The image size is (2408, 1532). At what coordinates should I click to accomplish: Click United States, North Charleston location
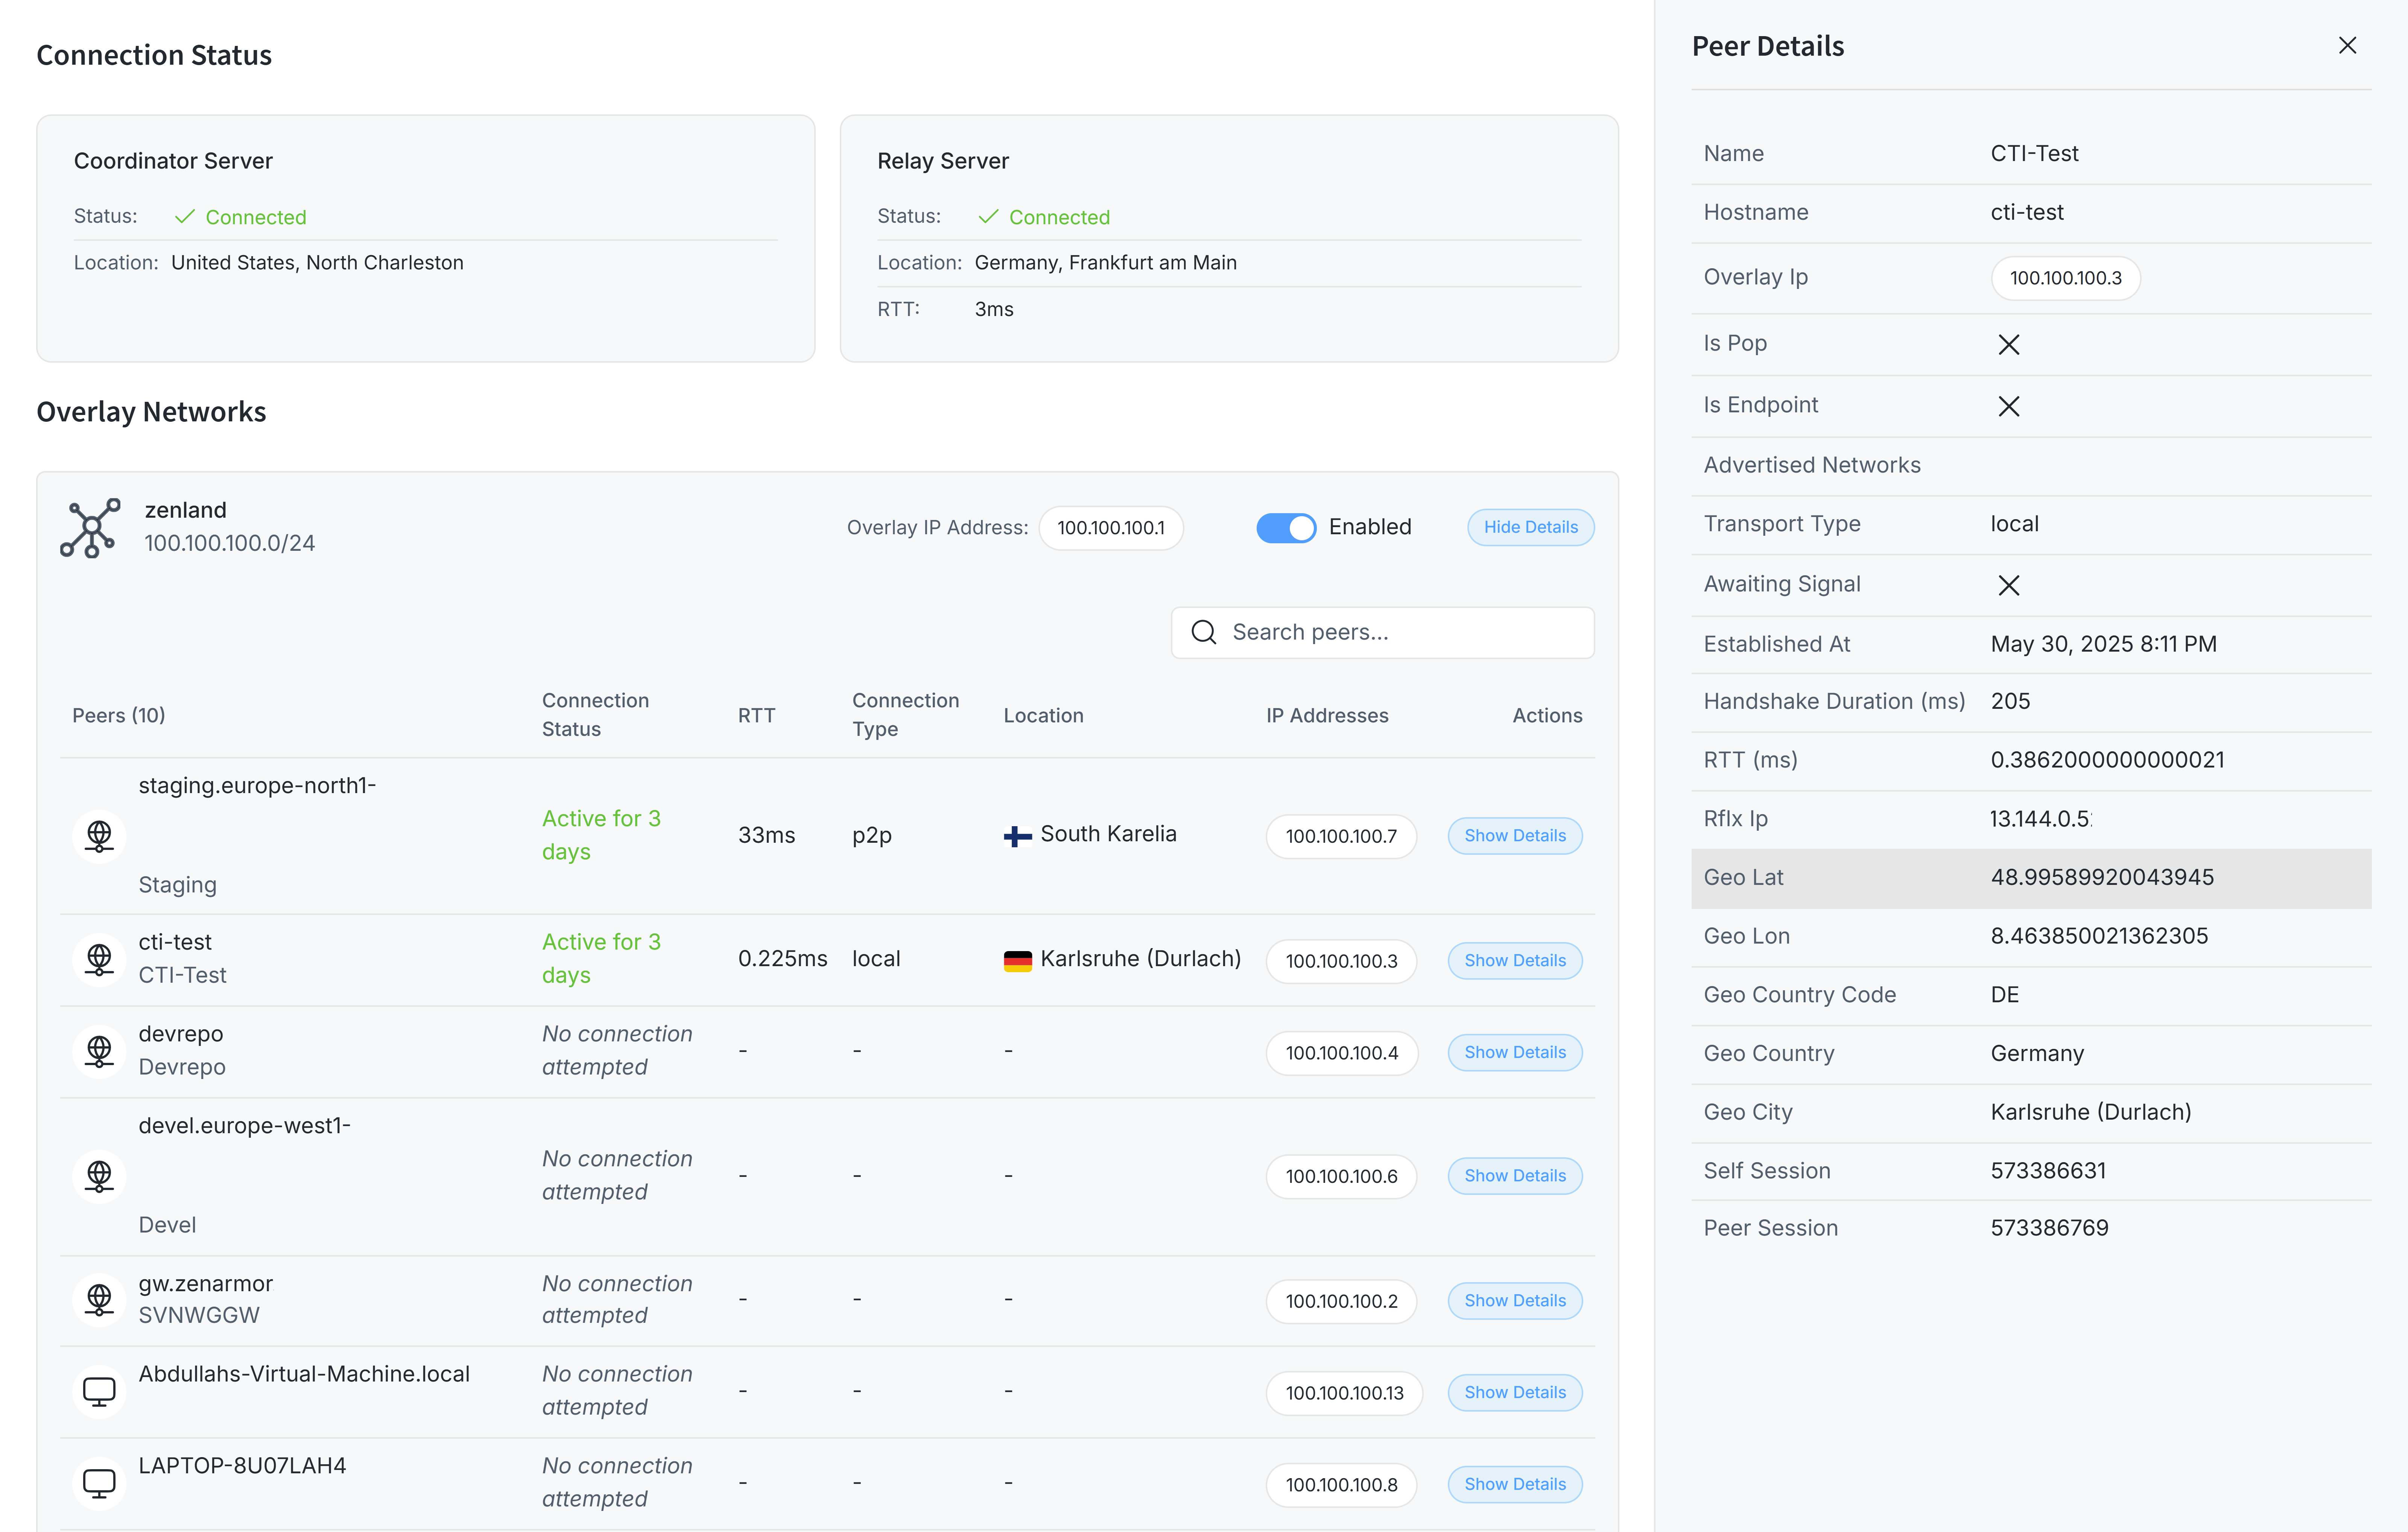[317, 263]
